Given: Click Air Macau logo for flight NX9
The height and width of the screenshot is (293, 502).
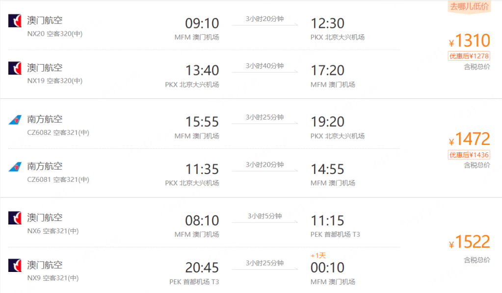Looking at the screenshot, I should 15,265.
